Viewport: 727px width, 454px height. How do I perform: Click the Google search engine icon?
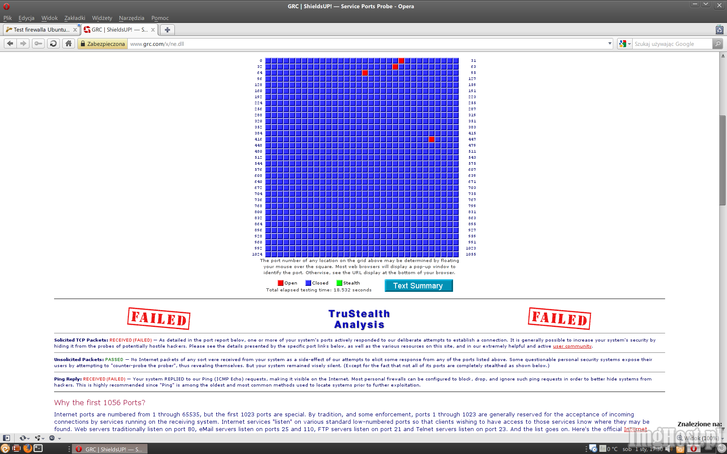(623, 44)
